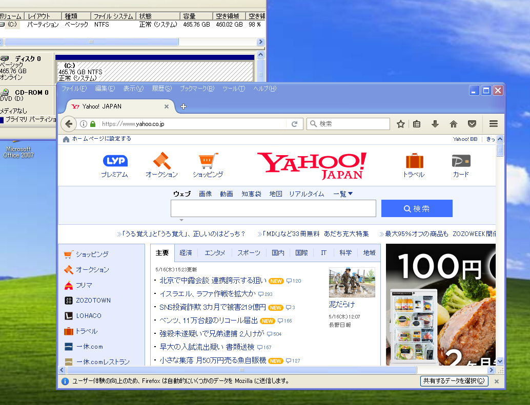
Task: Select the 画像 search category
Action: [x=205, y=194]
